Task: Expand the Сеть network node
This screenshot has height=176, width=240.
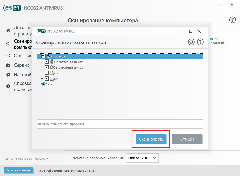Action: (39, 84)
